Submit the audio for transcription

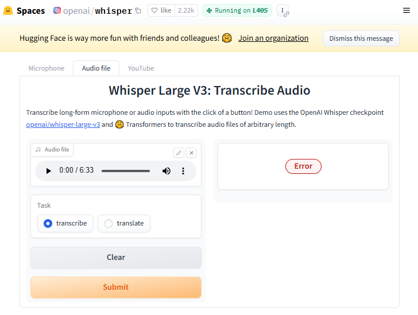(x=116, y=287)
